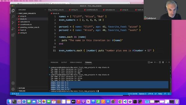Screen dimensions: 186x105
Task: Open Visual Studio Code from the Dock
Action: click(125, 101)
